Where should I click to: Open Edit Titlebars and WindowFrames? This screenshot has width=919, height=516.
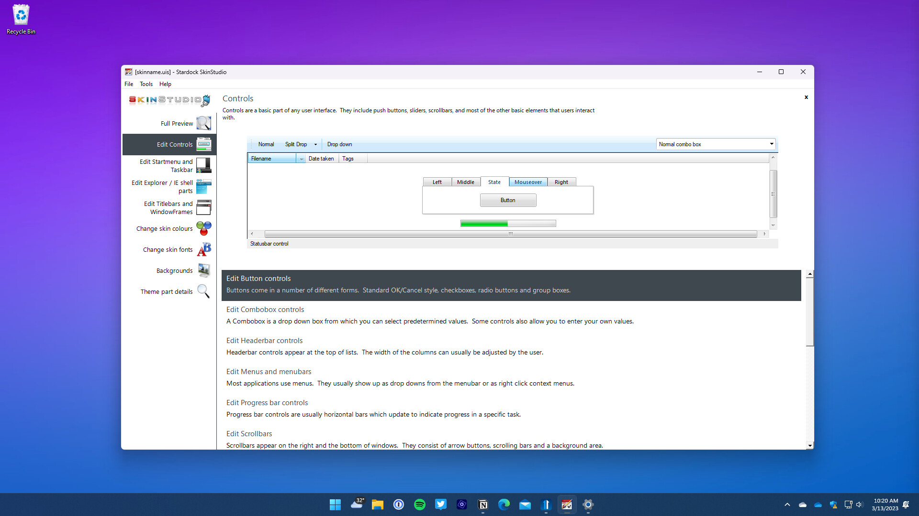click(168, 207)
